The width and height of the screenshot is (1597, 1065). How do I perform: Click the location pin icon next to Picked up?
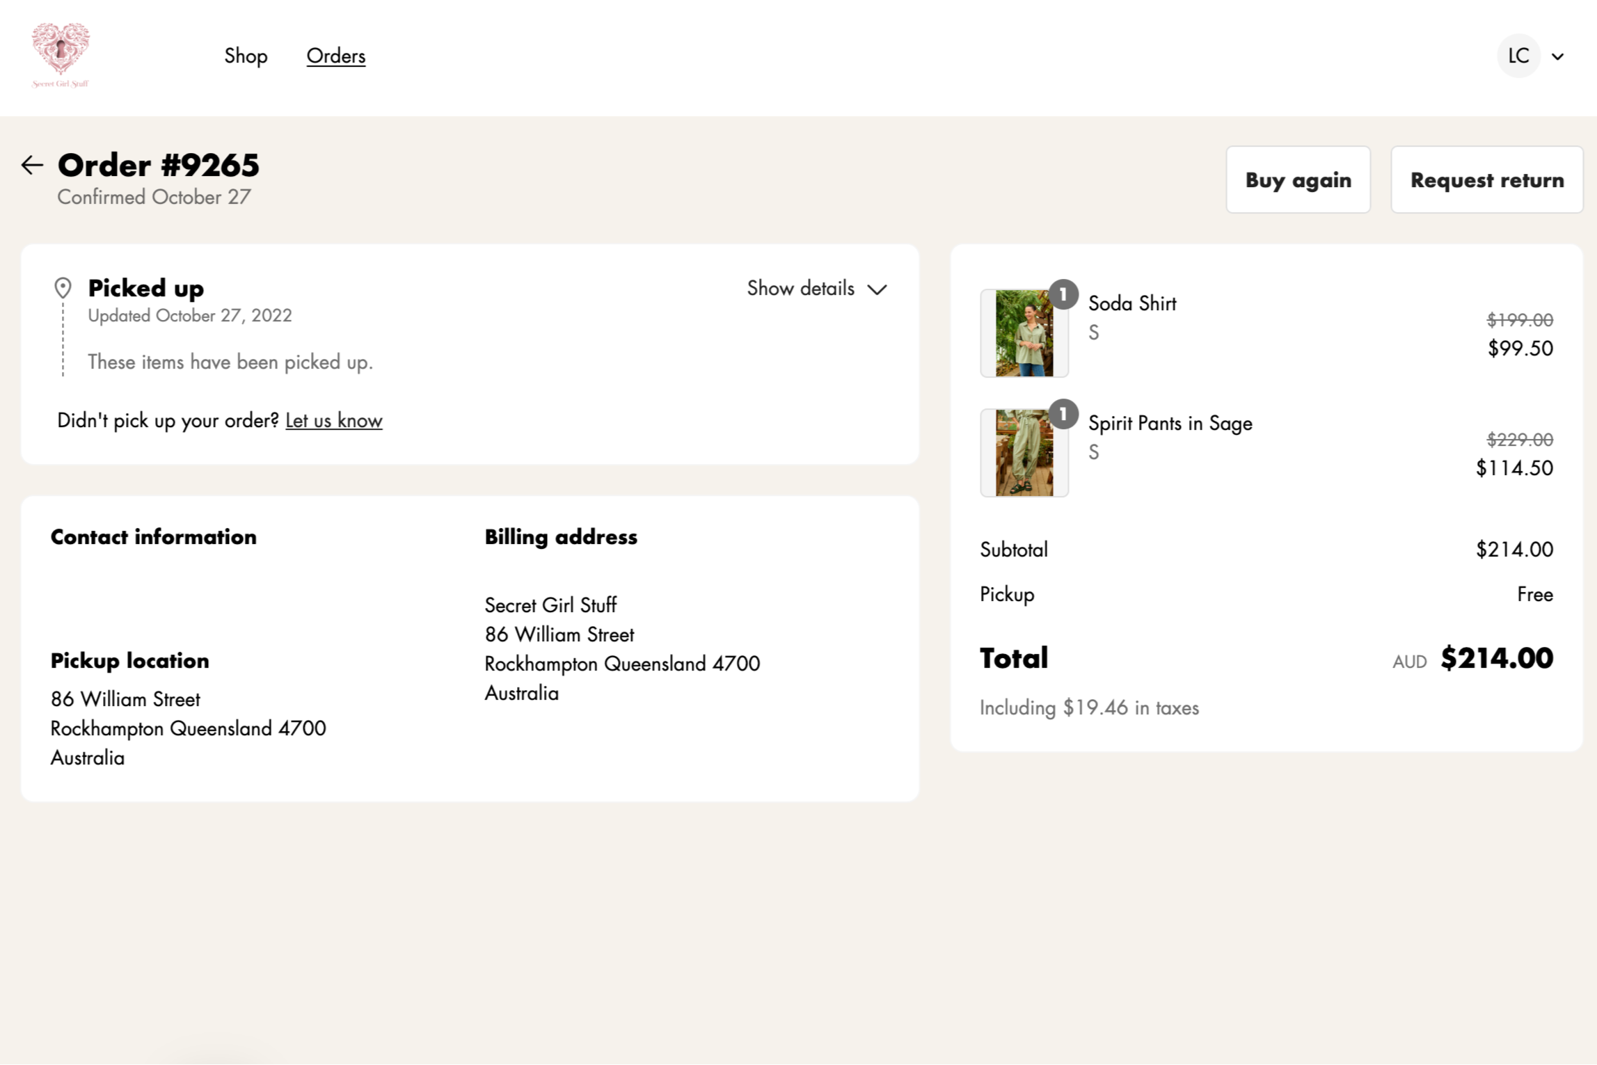pyautogui.click(x=63, y=288)
